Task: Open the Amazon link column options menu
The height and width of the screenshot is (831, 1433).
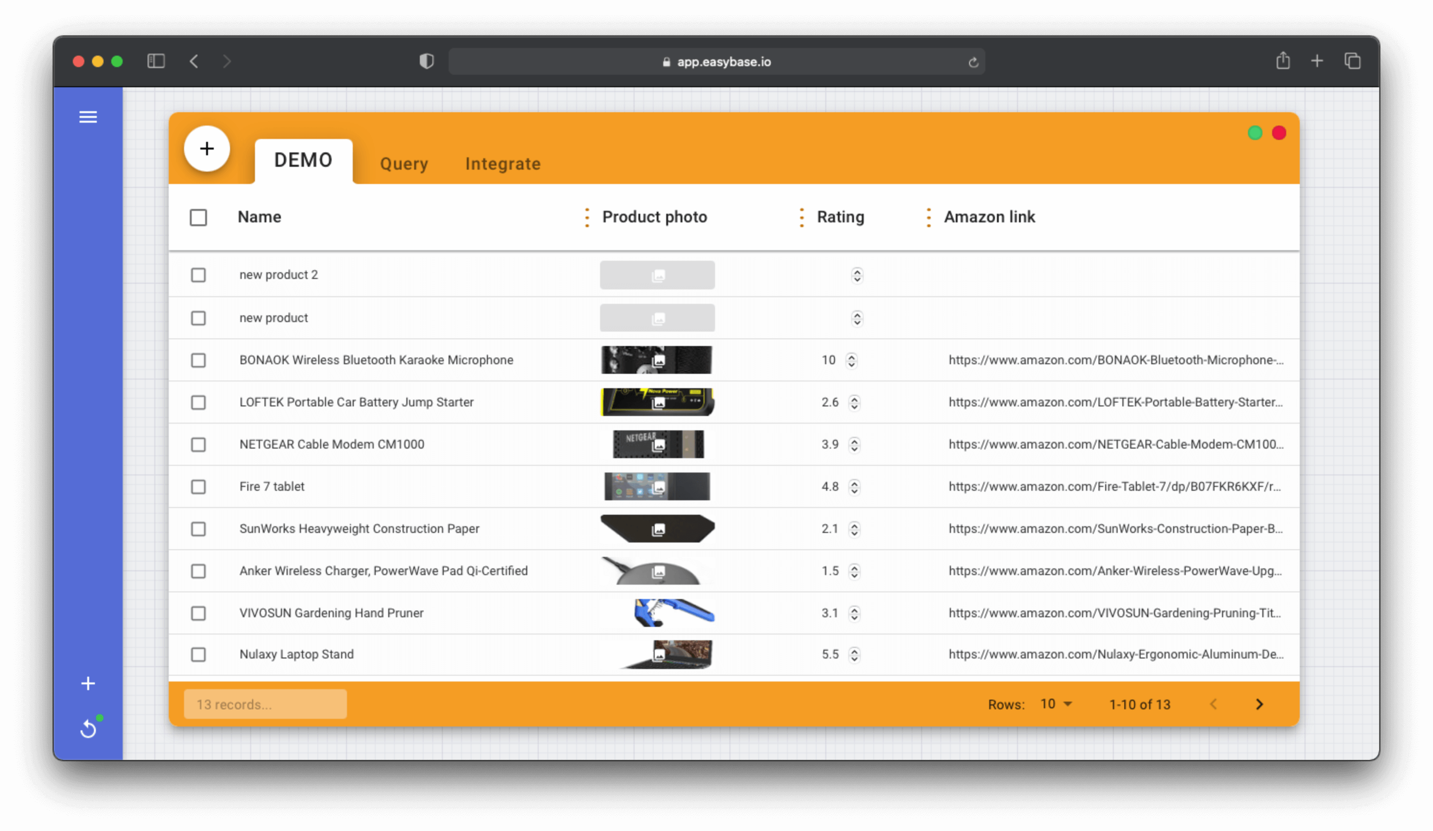Action: click(928, 217)
